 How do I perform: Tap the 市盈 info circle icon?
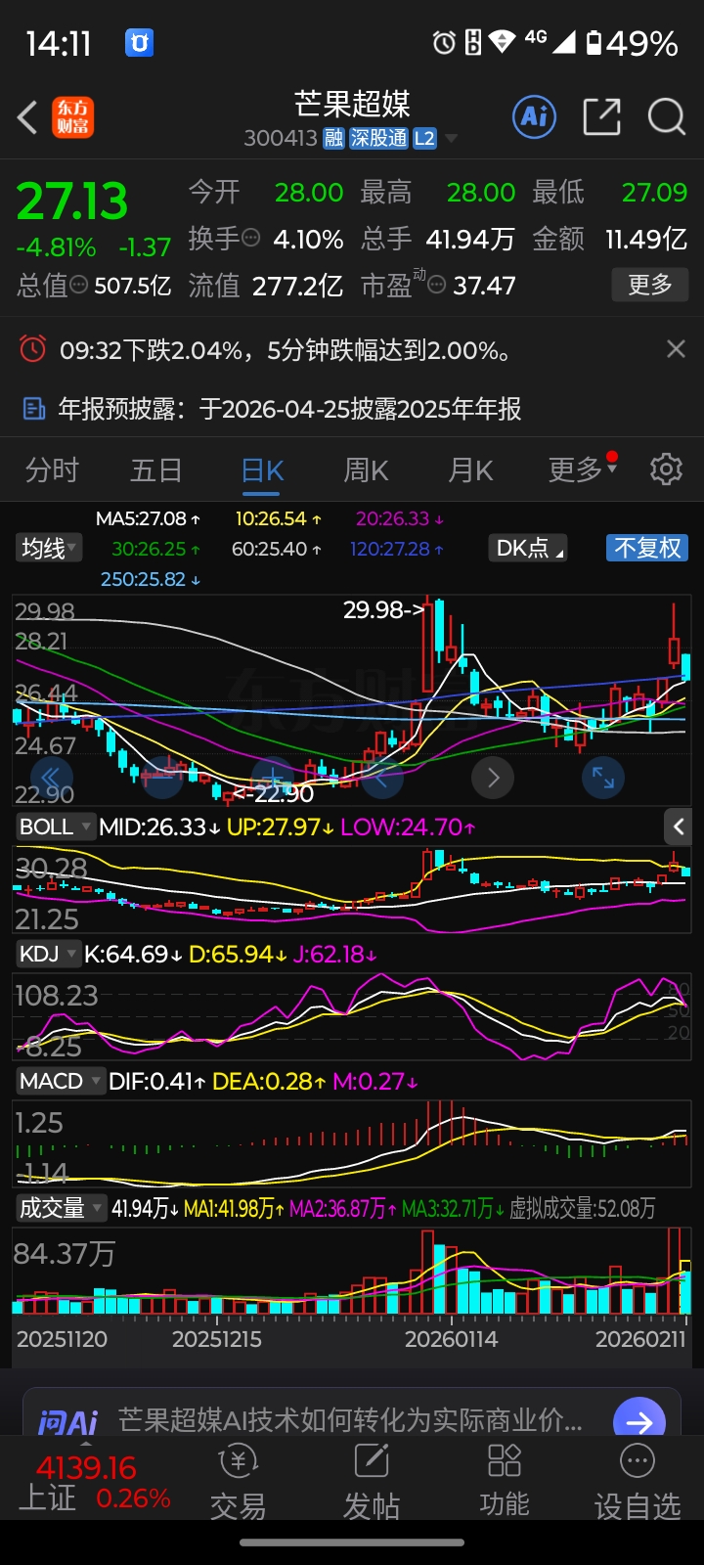pyautogui.click(x=437, y=285)
